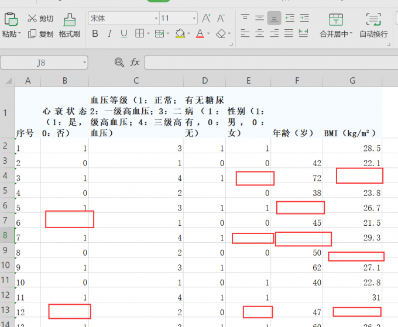This screenshot has height=327, width=398.
Task: Select column C header
Action: point(136,81)
